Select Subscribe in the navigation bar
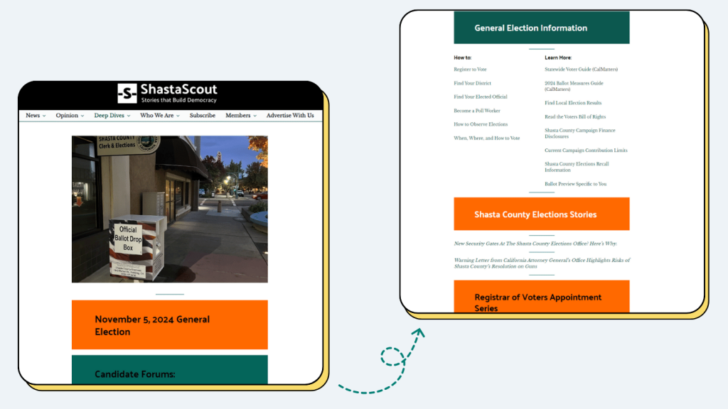 (x=202, y=115)
